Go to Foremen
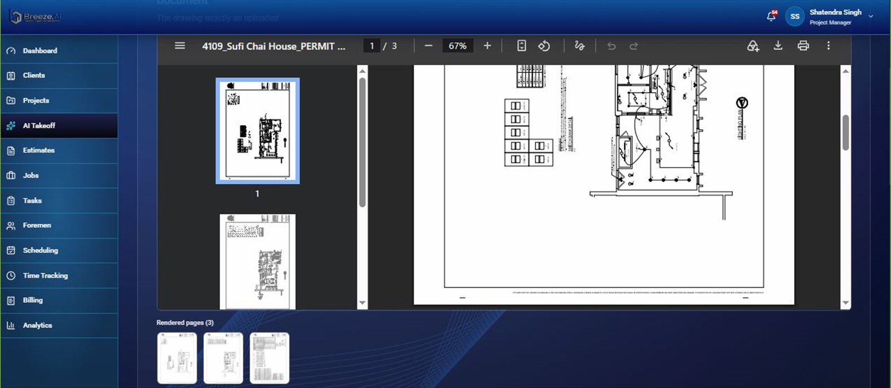Viewport: 891px width, 388px height. click(59, 225)
